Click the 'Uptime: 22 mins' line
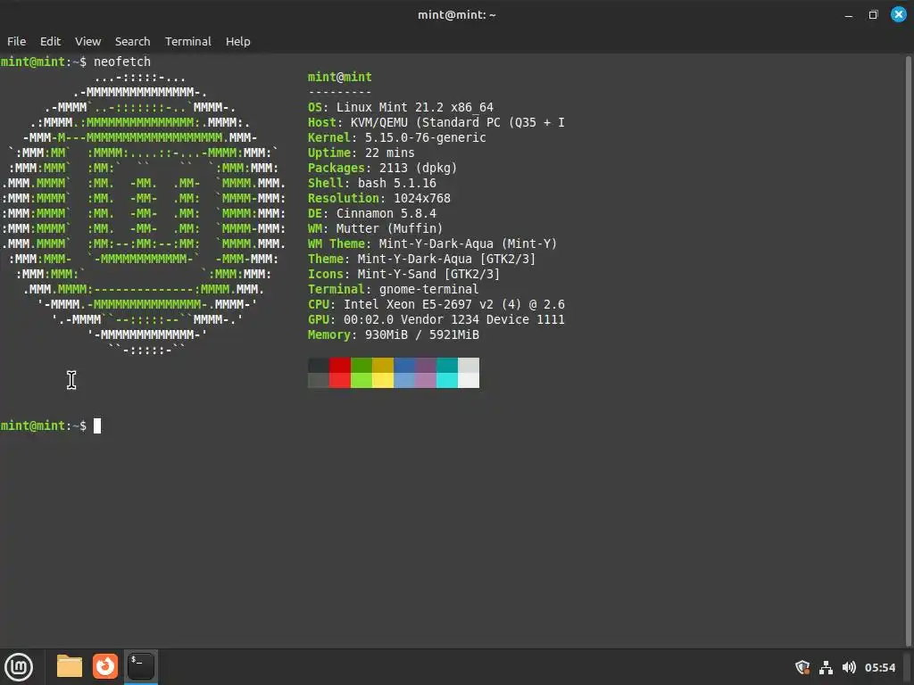Image resolution: width=914 pixels, height=685 pixels. pyautogui.click(x=361, y=153)
